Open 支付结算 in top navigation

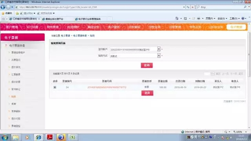click(x=32, y=27)
